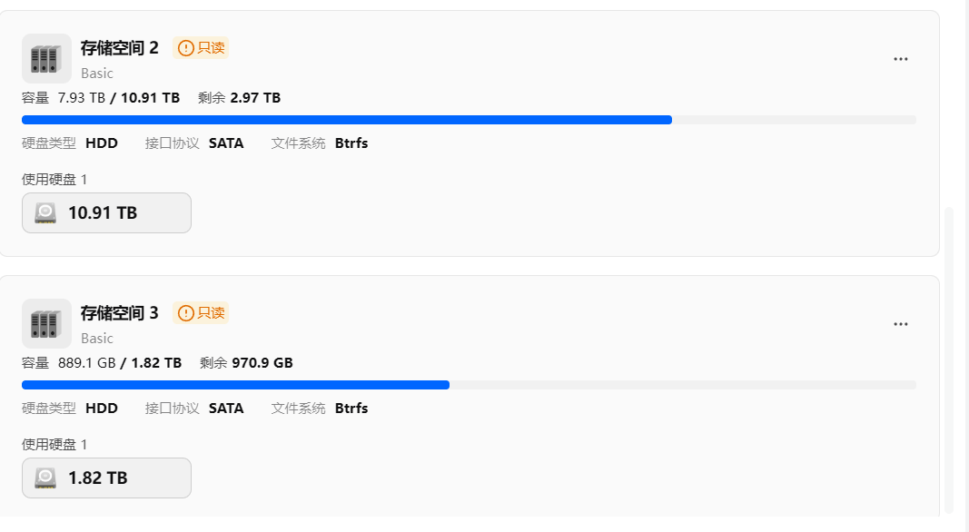This screenshot has width=969, height=532.
Task: Click the usage progress bar of 存储空间 3
Action: coord(469,385)
